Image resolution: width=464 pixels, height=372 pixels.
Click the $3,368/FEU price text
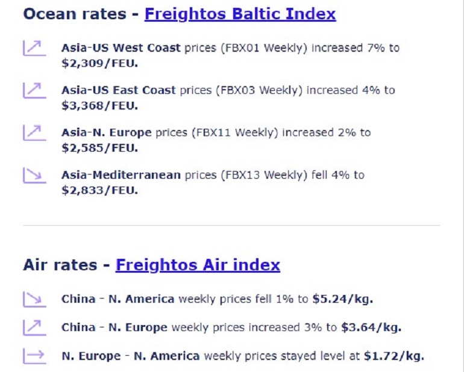(x=99, y=105)
